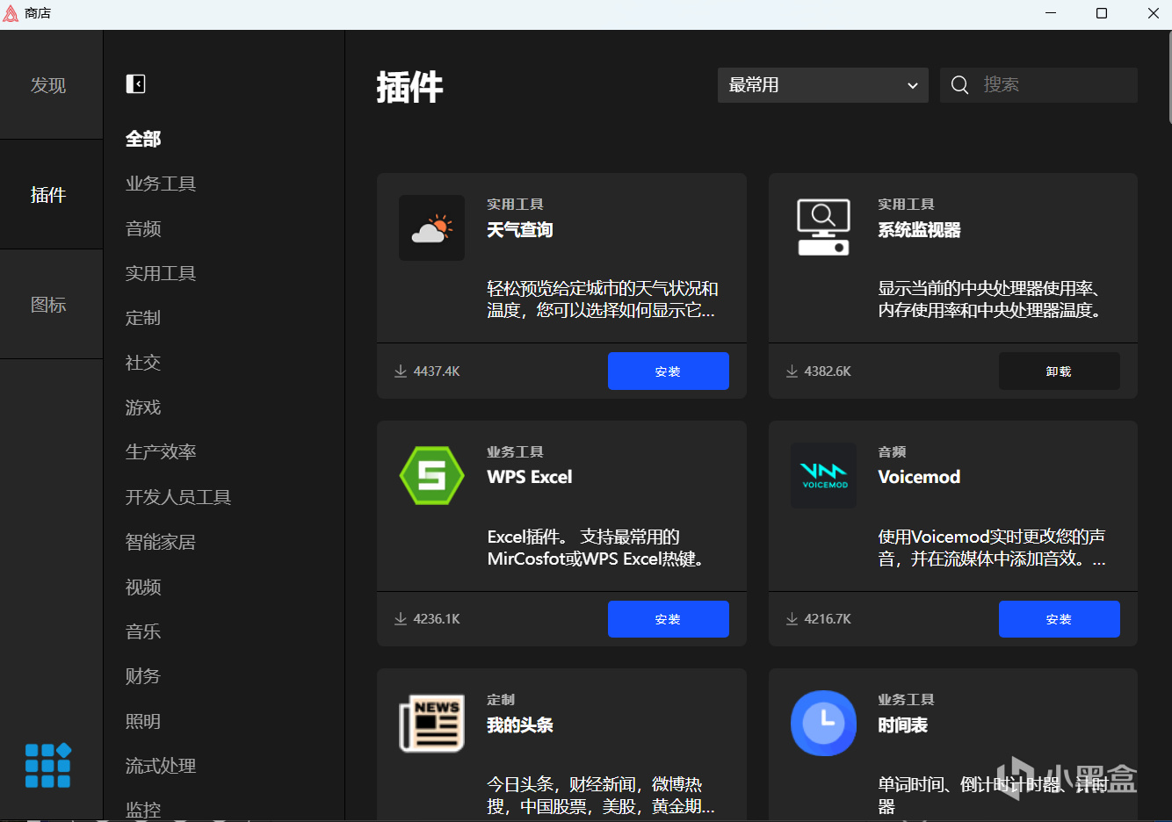Click the search magnifier icon

pos(959,85)
